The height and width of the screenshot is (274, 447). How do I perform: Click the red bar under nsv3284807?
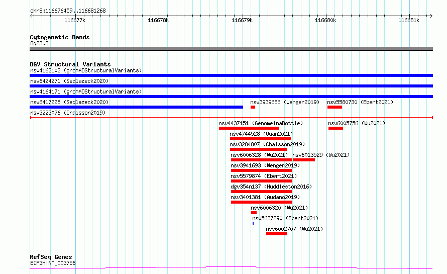258,149
